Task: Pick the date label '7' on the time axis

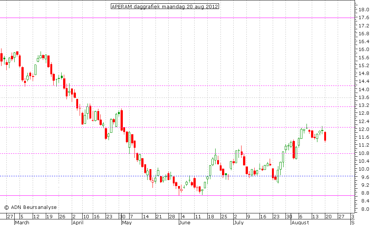Action: pos(131,216)
